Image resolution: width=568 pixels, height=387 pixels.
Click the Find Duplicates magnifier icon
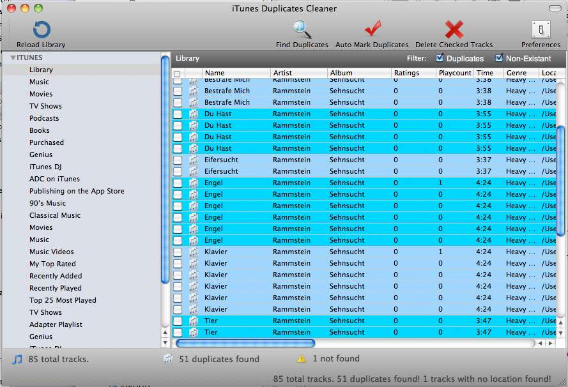pos(302,29)
